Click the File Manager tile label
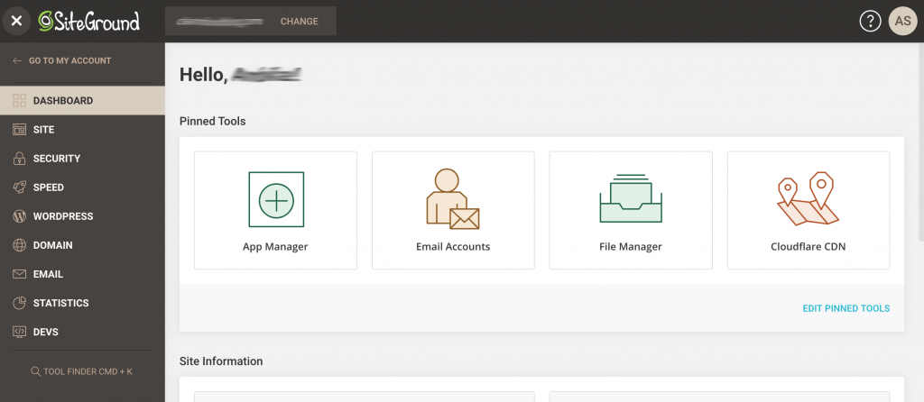This screenshot has height=402, width=924. (x=631, y=247)
